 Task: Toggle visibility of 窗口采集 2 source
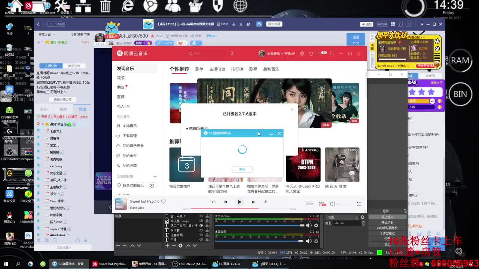201,216
